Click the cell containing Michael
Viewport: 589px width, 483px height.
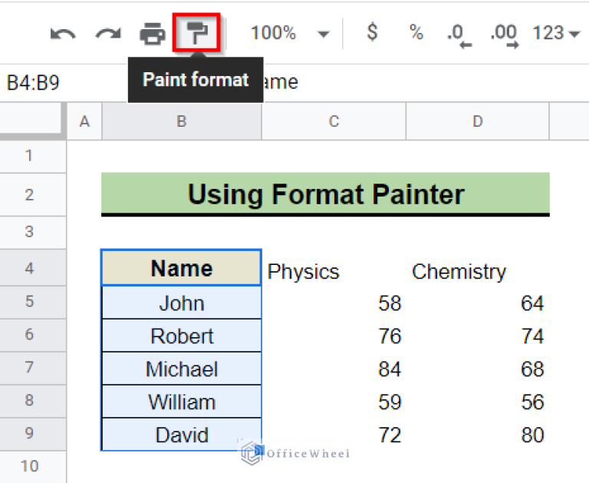coord(181,369)
